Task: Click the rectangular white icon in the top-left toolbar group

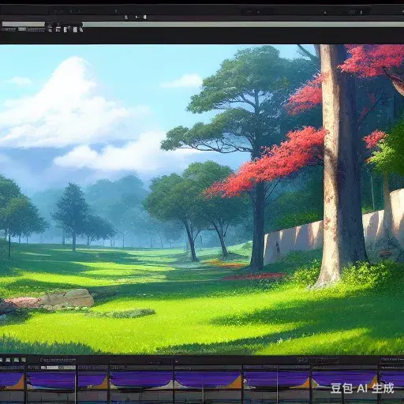Action: (75, 30)
